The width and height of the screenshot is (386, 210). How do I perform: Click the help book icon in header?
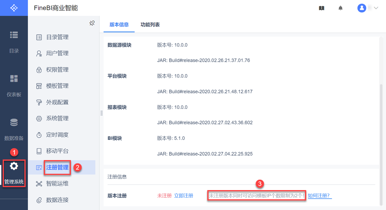click(321, 8)
